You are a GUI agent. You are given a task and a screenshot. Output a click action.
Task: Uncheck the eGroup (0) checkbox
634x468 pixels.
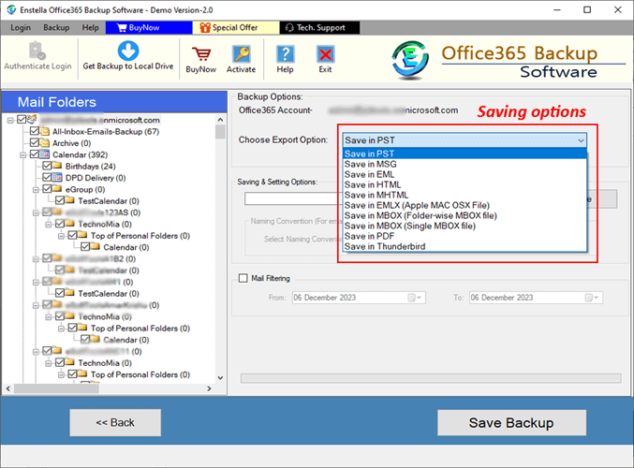[x=47, y=189]
